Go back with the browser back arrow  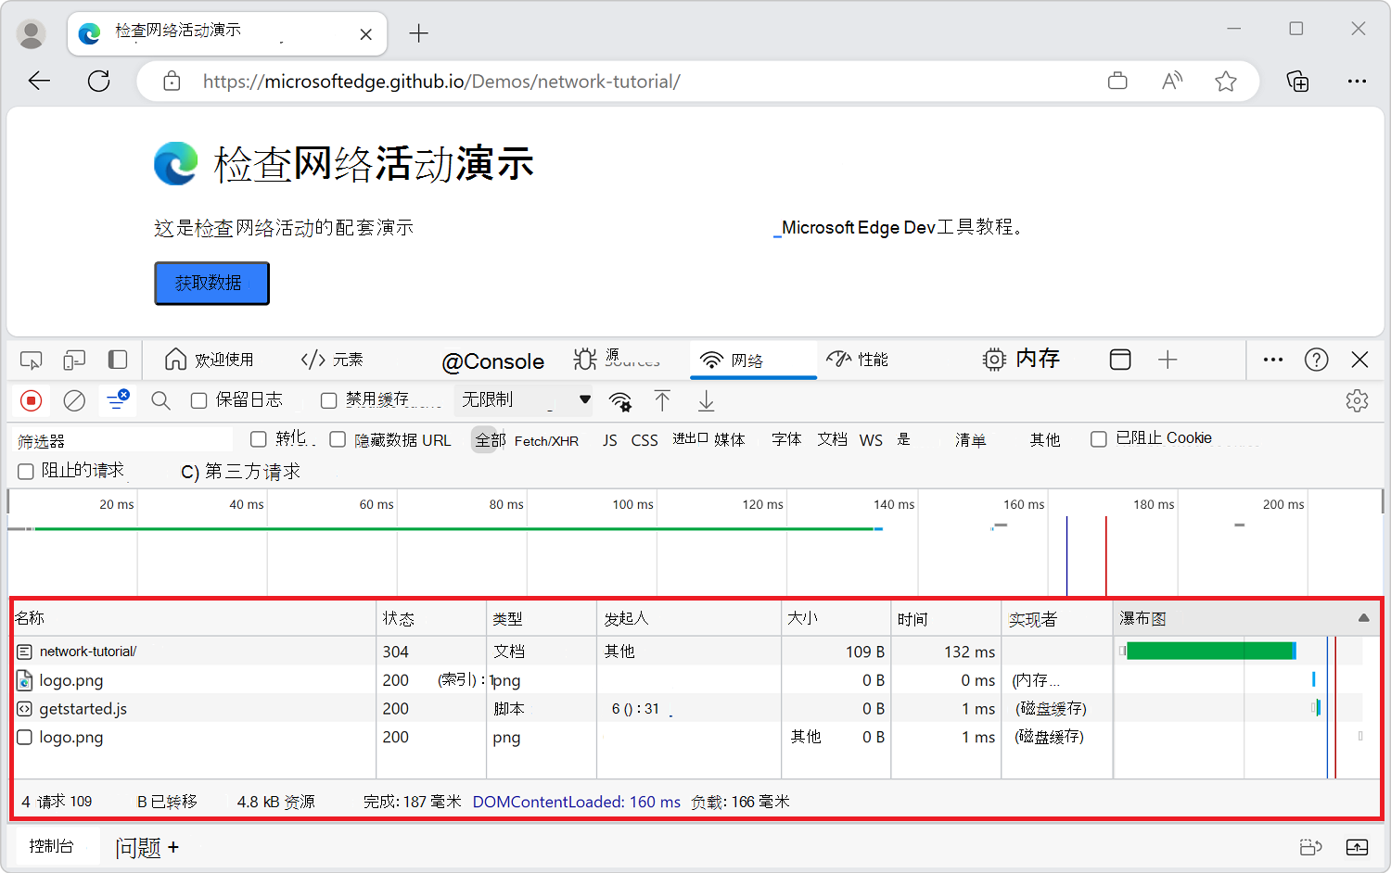pyautogui.click(x=39, y=82)
